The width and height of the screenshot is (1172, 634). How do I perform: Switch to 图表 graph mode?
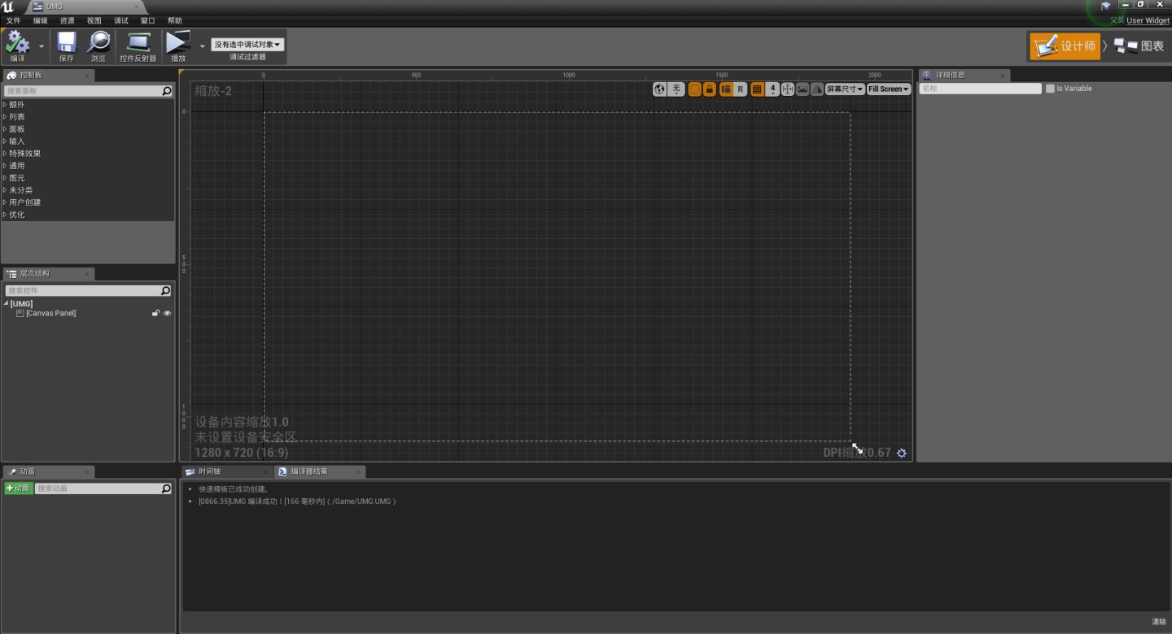pos(1139,46)
